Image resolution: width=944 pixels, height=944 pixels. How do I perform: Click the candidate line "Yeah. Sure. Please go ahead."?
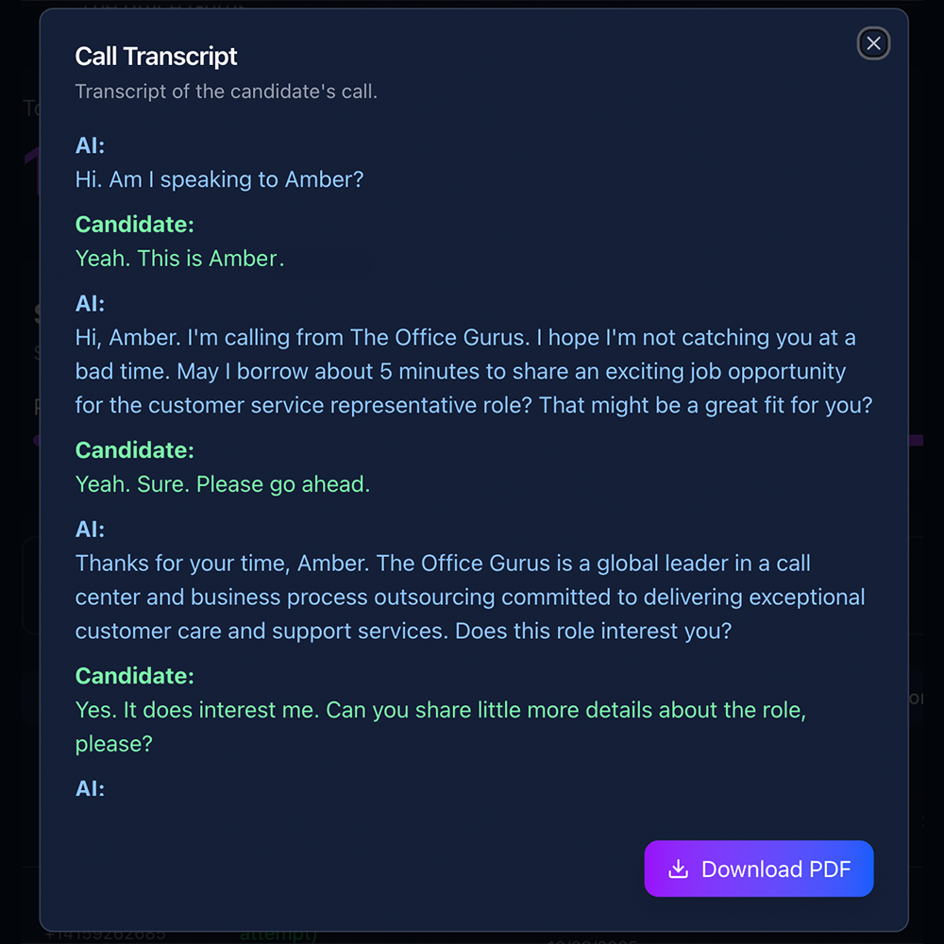click(222, 483)
